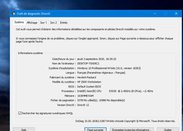Click the date value jeudi 3 septembre 2020
Screen dimensions: 183x131
97,59
